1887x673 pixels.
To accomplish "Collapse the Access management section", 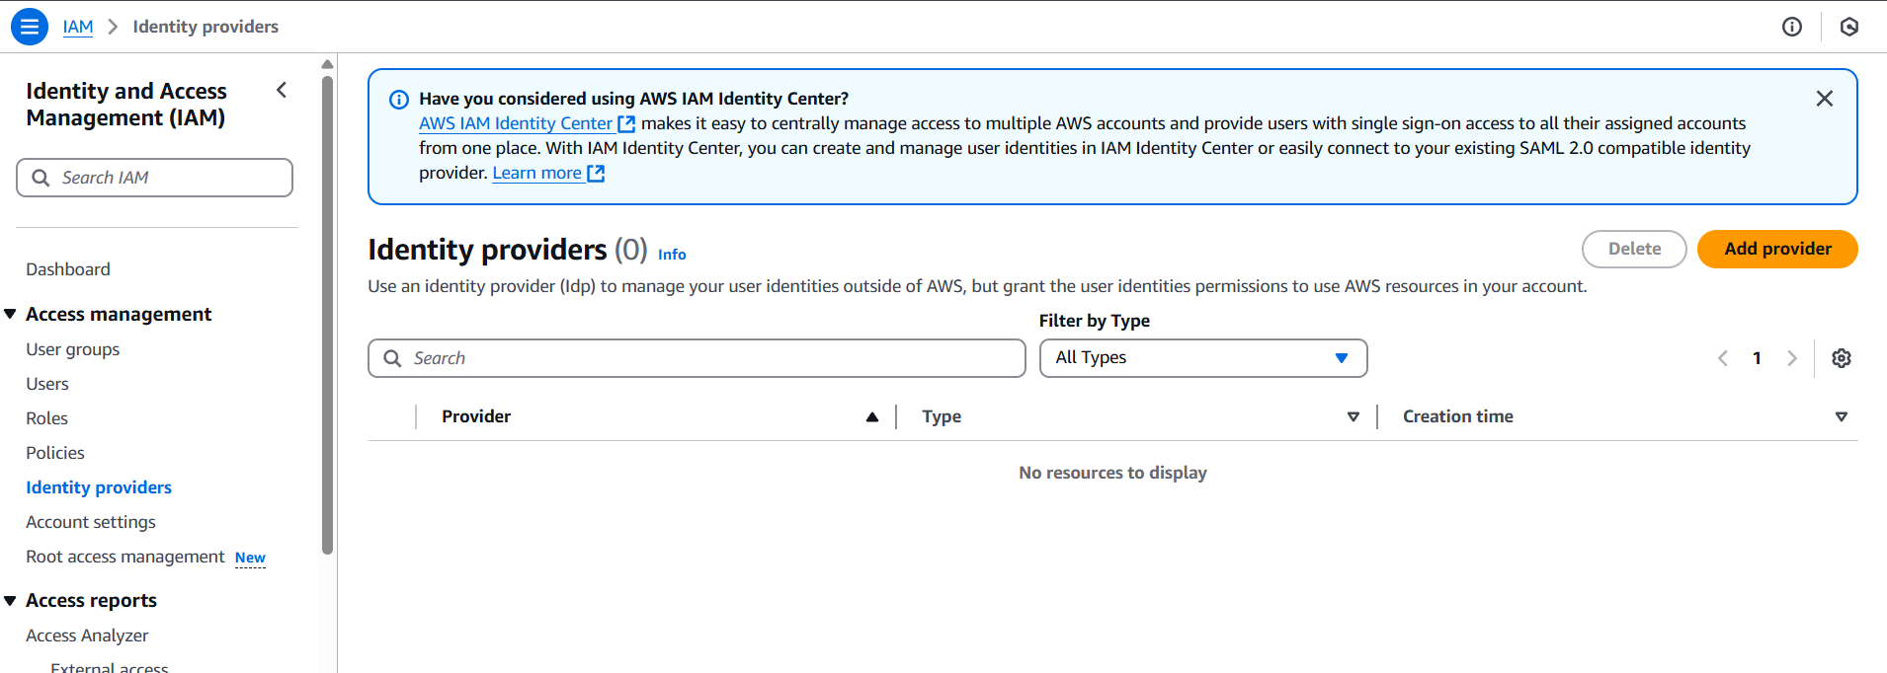I will point(10,314).
